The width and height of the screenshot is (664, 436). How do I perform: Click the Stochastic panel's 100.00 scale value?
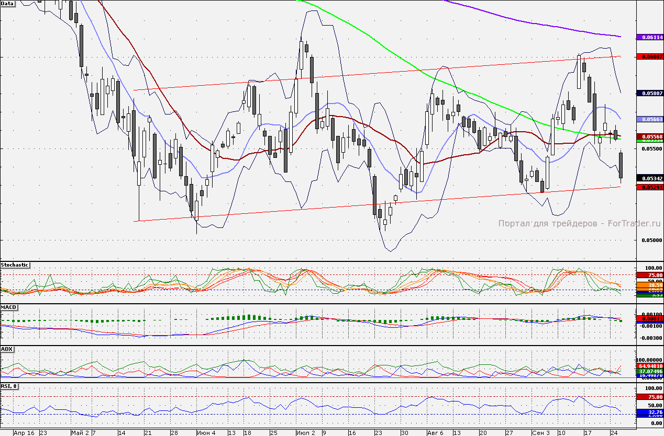(652, 268)
